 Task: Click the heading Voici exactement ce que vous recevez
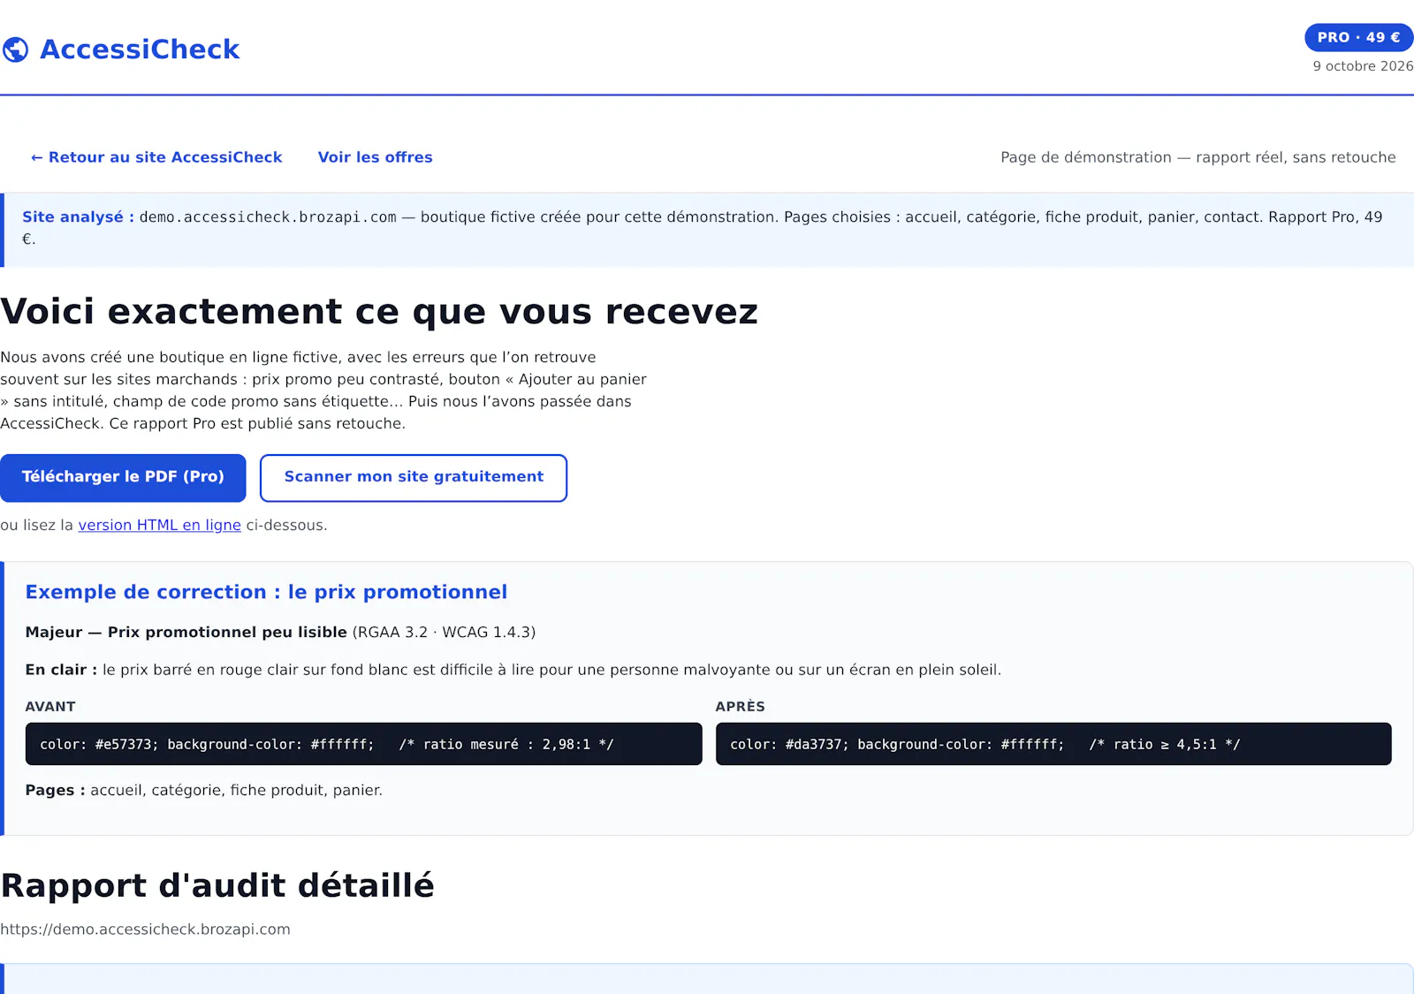(379, 312)
